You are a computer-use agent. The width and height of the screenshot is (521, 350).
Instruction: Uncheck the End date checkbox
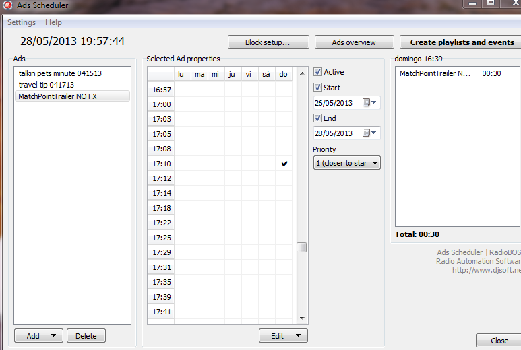[x=317, y=118]
